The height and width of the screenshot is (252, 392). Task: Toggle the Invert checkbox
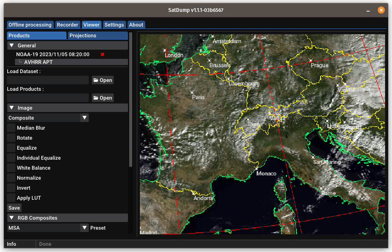tap(11, 188)
